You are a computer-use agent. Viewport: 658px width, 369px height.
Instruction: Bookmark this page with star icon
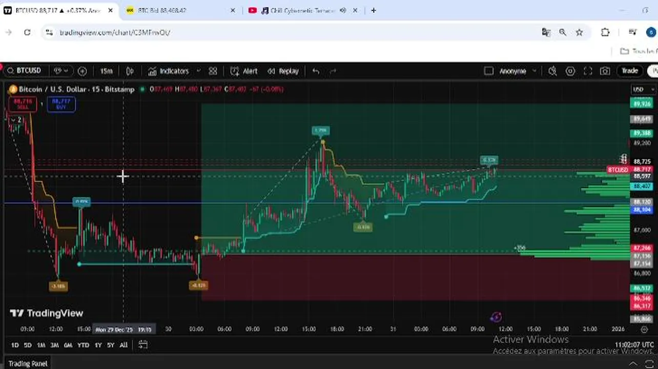(x=579, y=32)
